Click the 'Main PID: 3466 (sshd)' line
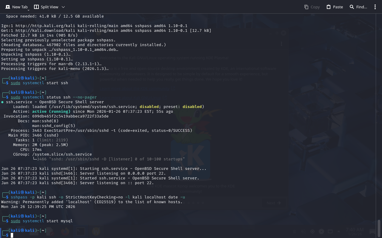382x238 pixels. click(x=33, y=135)
